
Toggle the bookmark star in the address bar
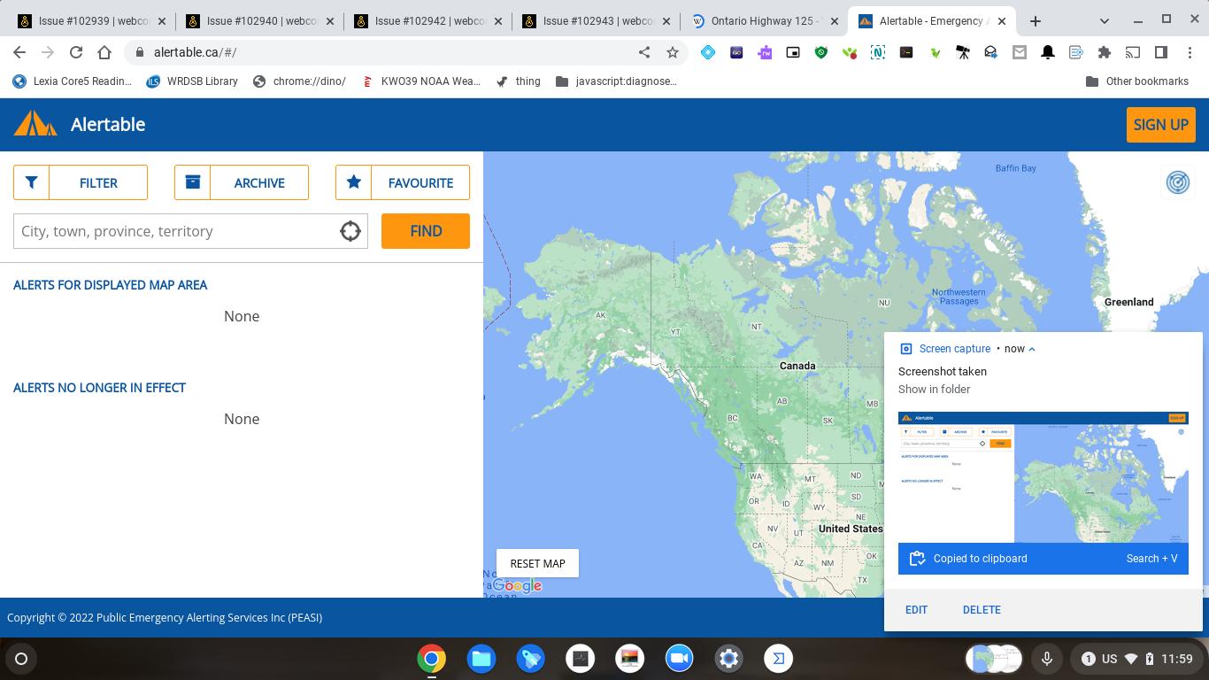tap(673, 52)
